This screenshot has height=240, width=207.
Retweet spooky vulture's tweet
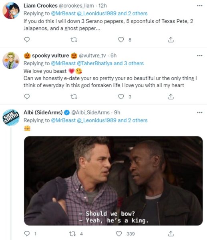pyautogui.click(x=74, y=97)
